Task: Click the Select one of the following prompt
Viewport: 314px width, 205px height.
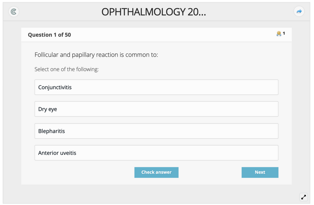Action: pyautogui.click(x=67, y=69)
